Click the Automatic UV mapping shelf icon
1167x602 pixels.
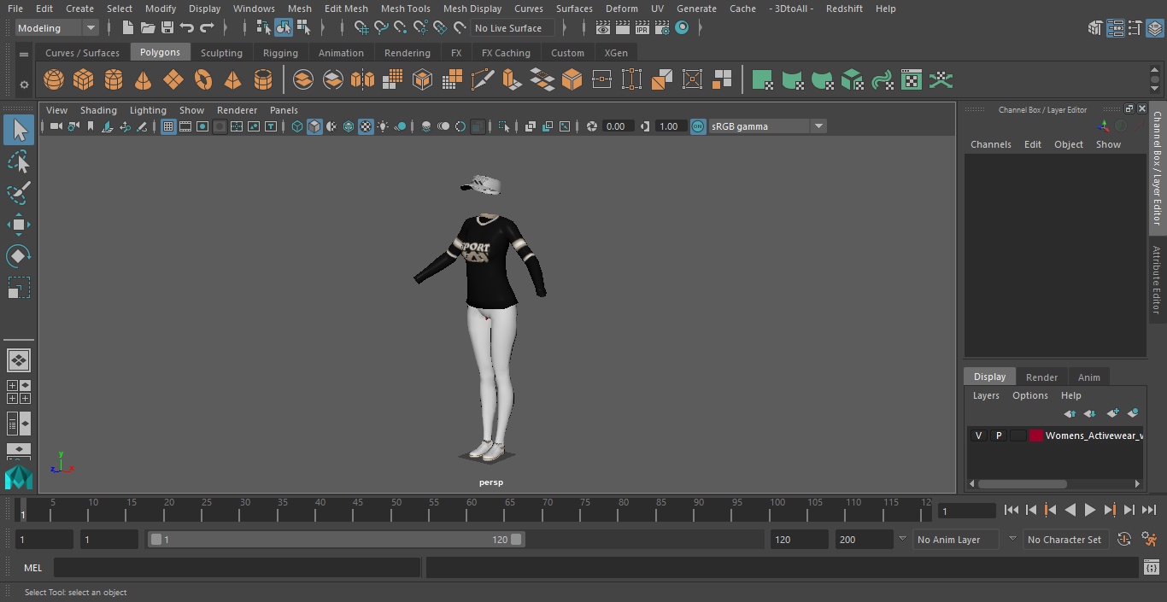coord(852,80)
